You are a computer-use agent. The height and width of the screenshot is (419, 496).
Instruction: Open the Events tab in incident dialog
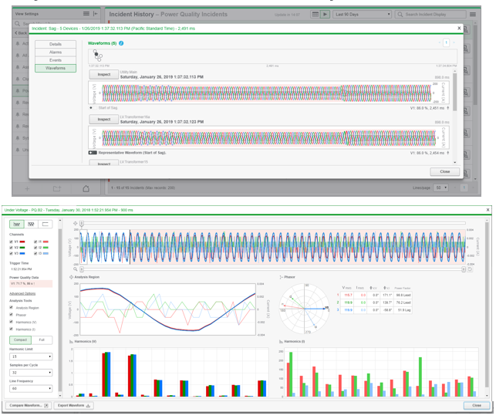[56, 60]
